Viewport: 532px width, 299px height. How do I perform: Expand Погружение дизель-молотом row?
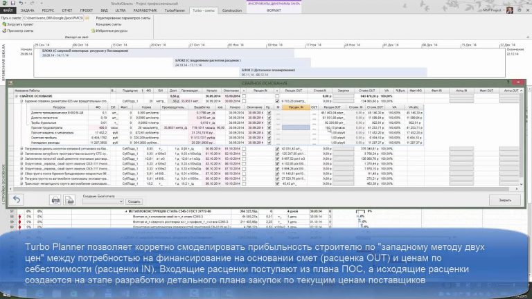pyautogui.click(x=21, y=149)
